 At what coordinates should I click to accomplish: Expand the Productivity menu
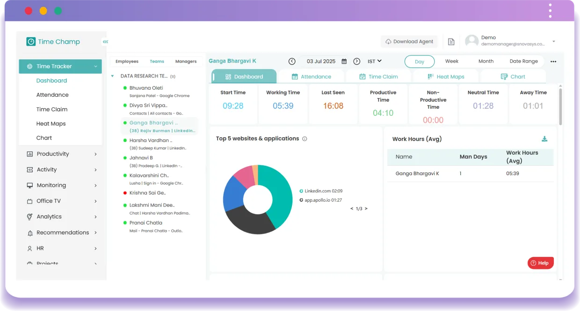95,154
